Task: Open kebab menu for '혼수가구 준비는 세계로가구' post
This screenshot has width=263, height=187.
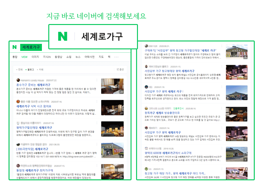Action: click(97, 80)
